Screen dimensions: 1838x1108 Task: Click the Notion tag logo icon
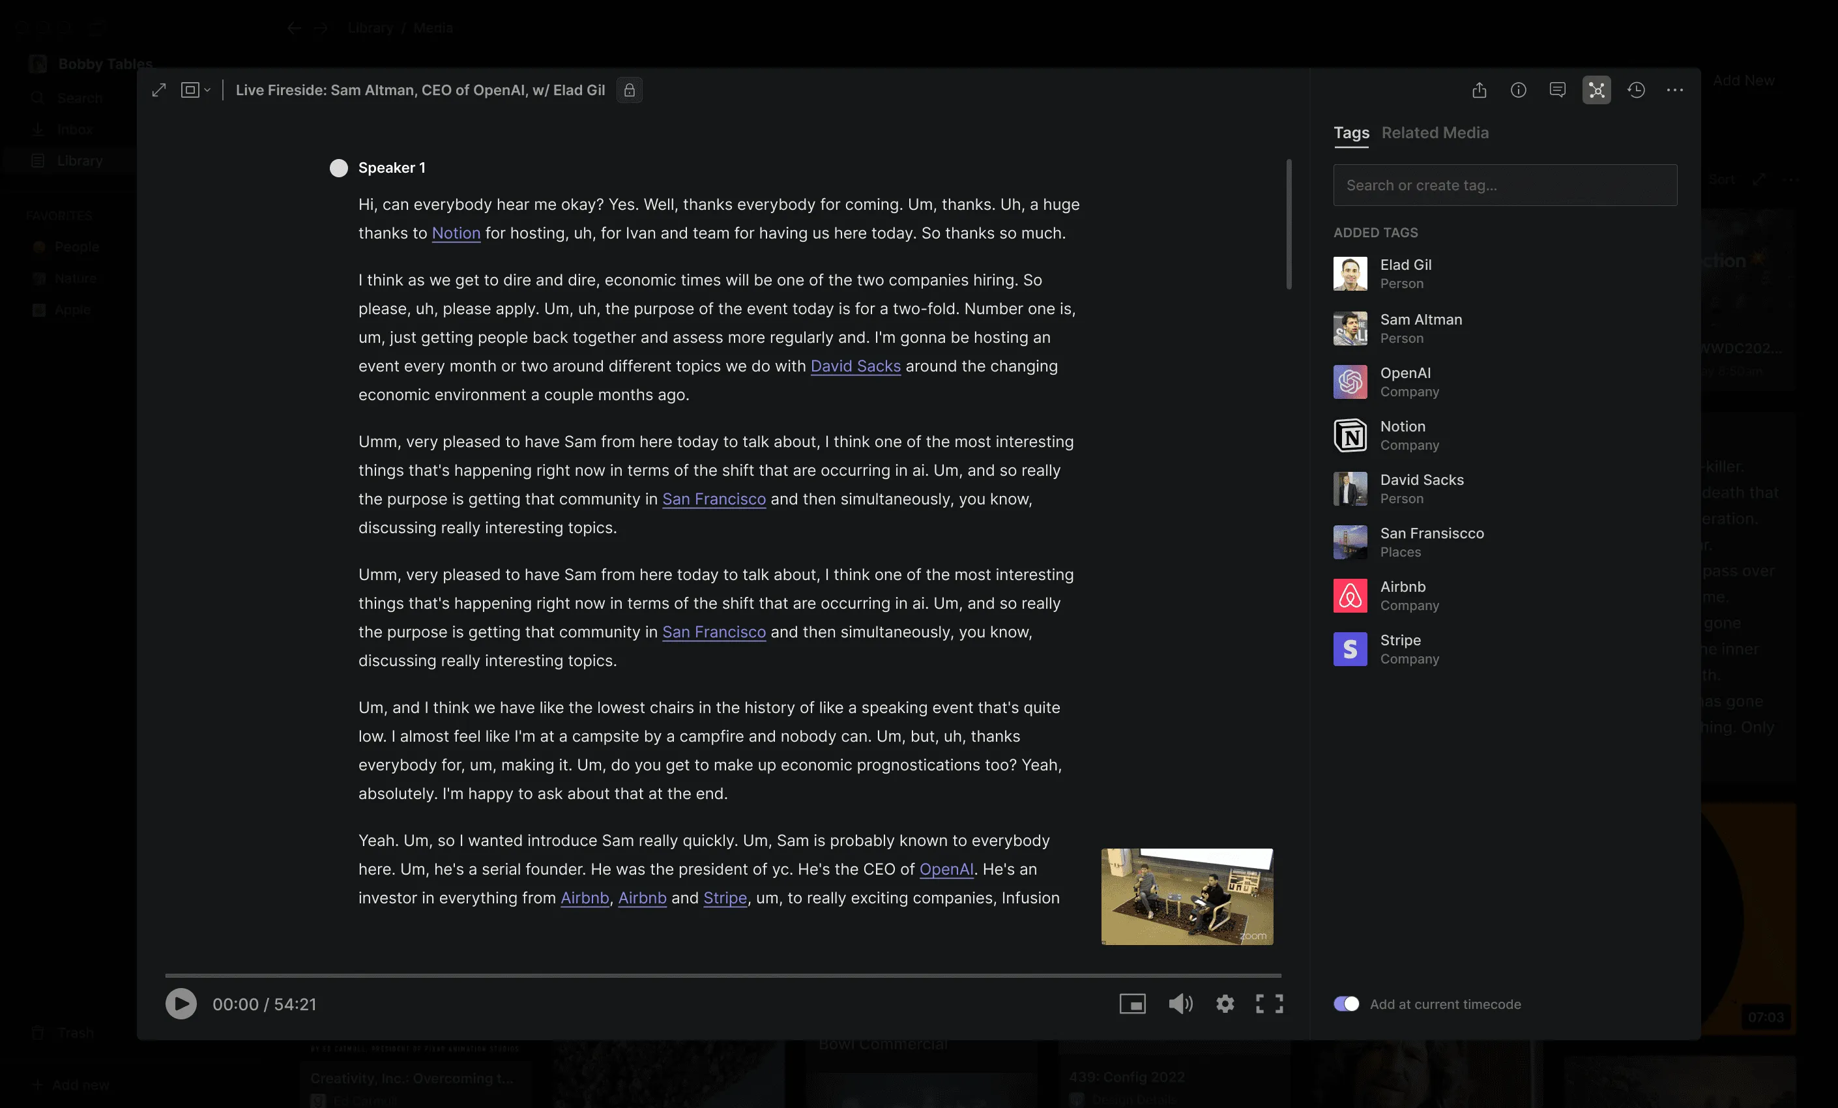coord(1349,436)
